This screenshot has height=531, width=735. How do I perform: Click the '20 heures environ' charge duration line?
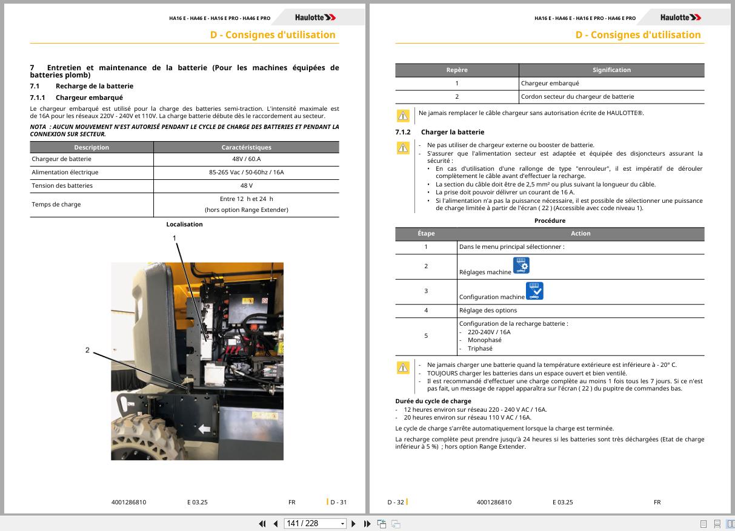pyautogui.click(x=467, y=417)
